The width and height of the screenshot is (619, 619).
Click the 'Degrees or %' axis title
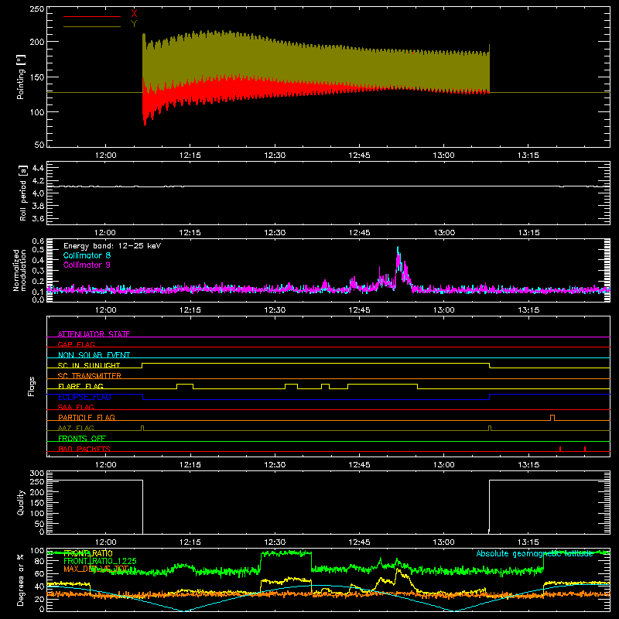point(21,580)
